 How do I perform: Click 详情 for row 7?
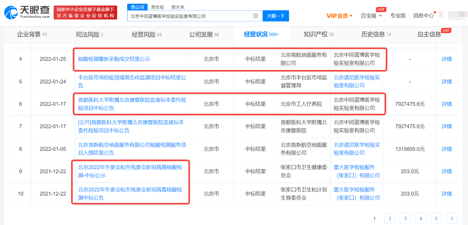pyautogui.click(x=447, y=126)
